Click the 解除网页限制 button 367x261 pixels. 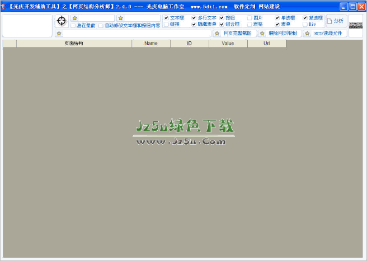[280, 34]
